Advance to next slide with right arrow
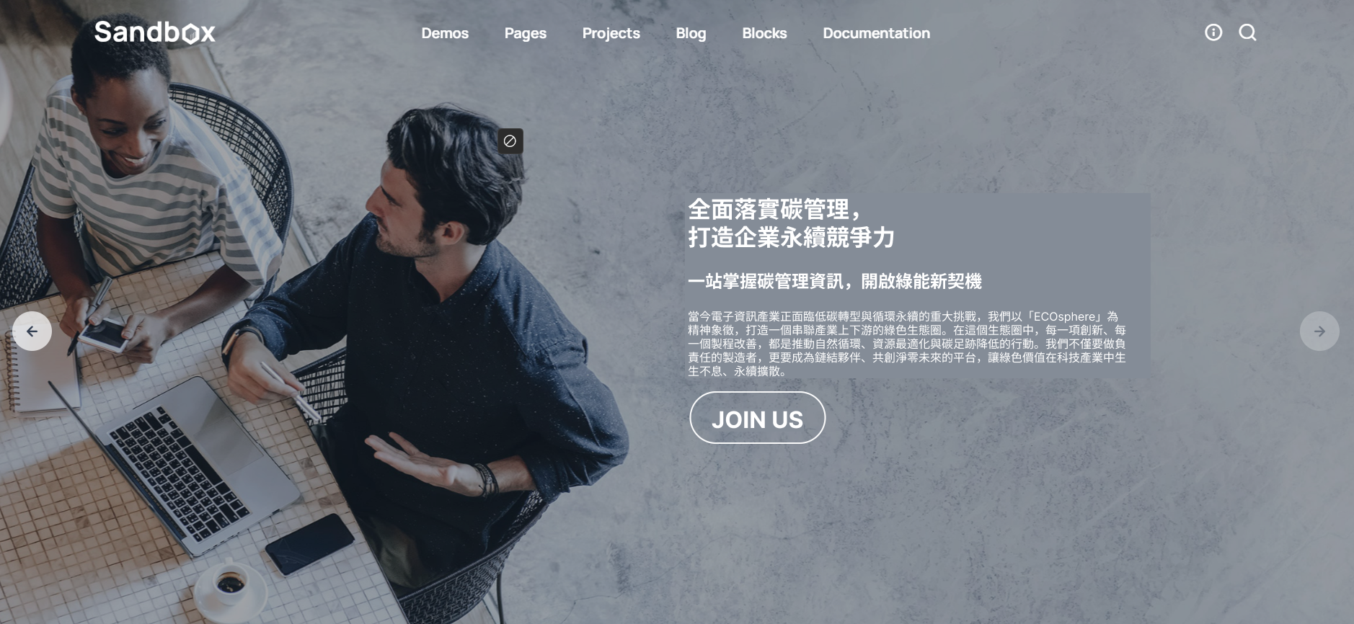 pyautogui.click(x=1319, y=331)
